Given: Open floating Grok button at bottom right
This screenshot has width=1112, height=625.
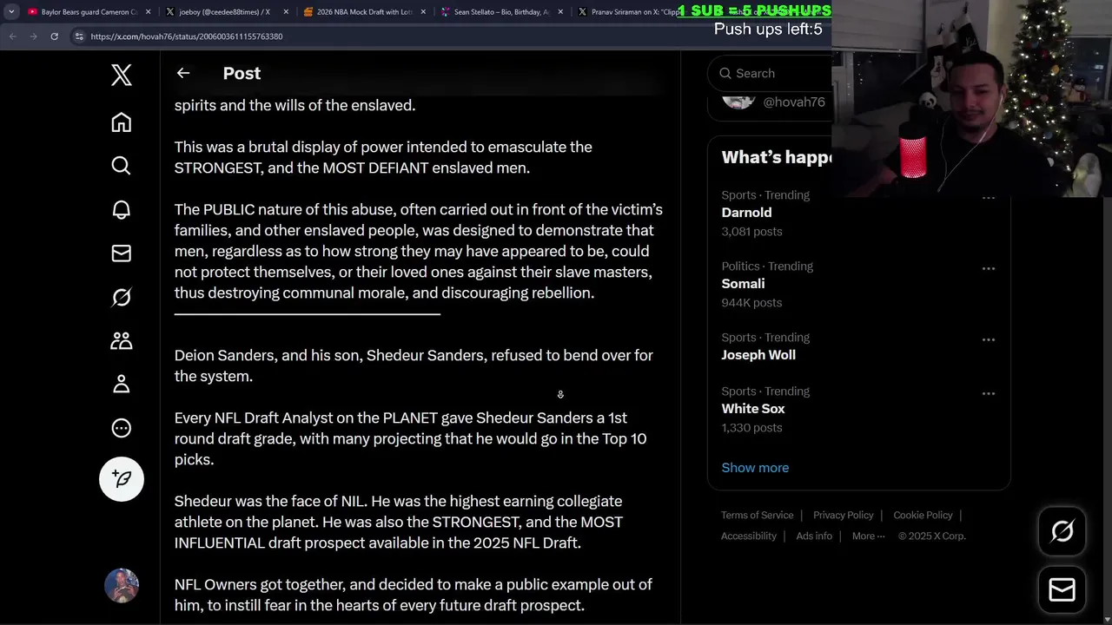Looking at the screenshot, I should [1062, 531].
